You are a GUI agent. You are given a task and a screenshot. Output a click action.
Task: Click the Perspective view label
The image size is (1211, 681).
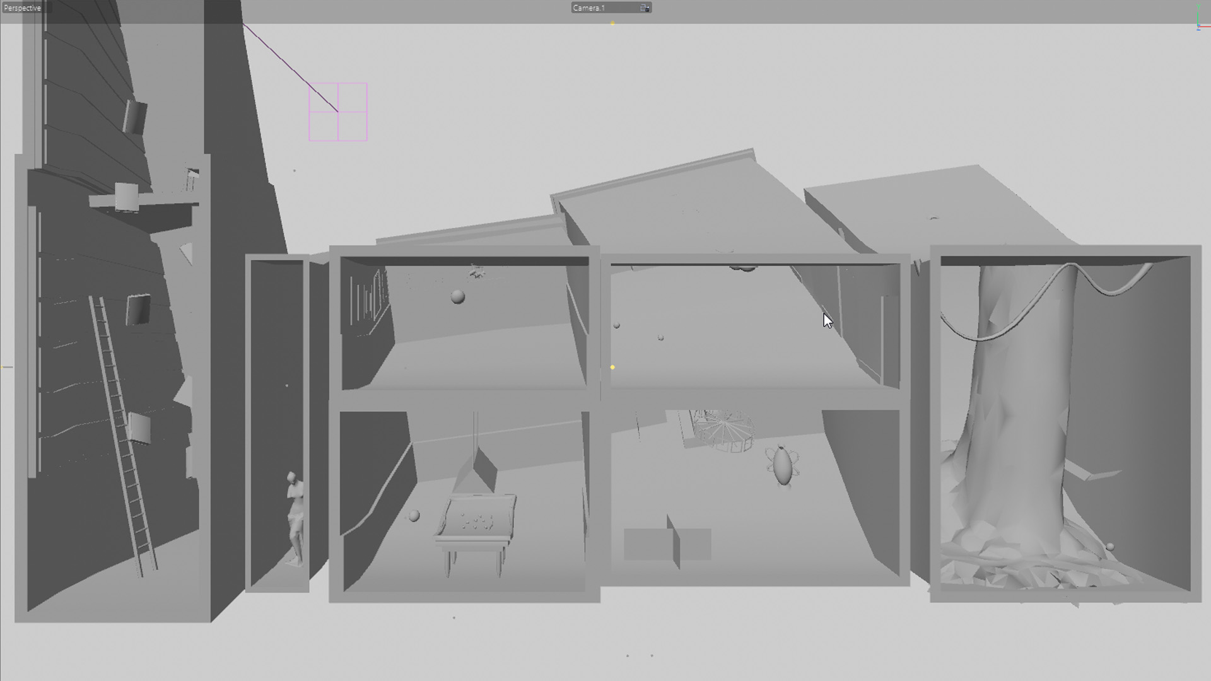(x=23, y=8)
